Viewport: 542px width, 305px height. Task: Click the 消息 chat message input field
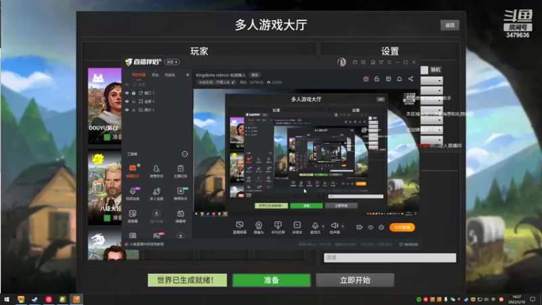[x=390, y=258]
